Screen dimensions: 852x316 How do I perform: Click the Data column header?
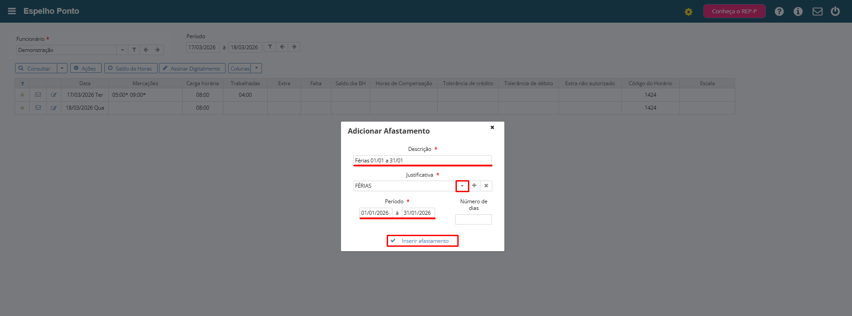pyautogui.click(x=85, y=83)
